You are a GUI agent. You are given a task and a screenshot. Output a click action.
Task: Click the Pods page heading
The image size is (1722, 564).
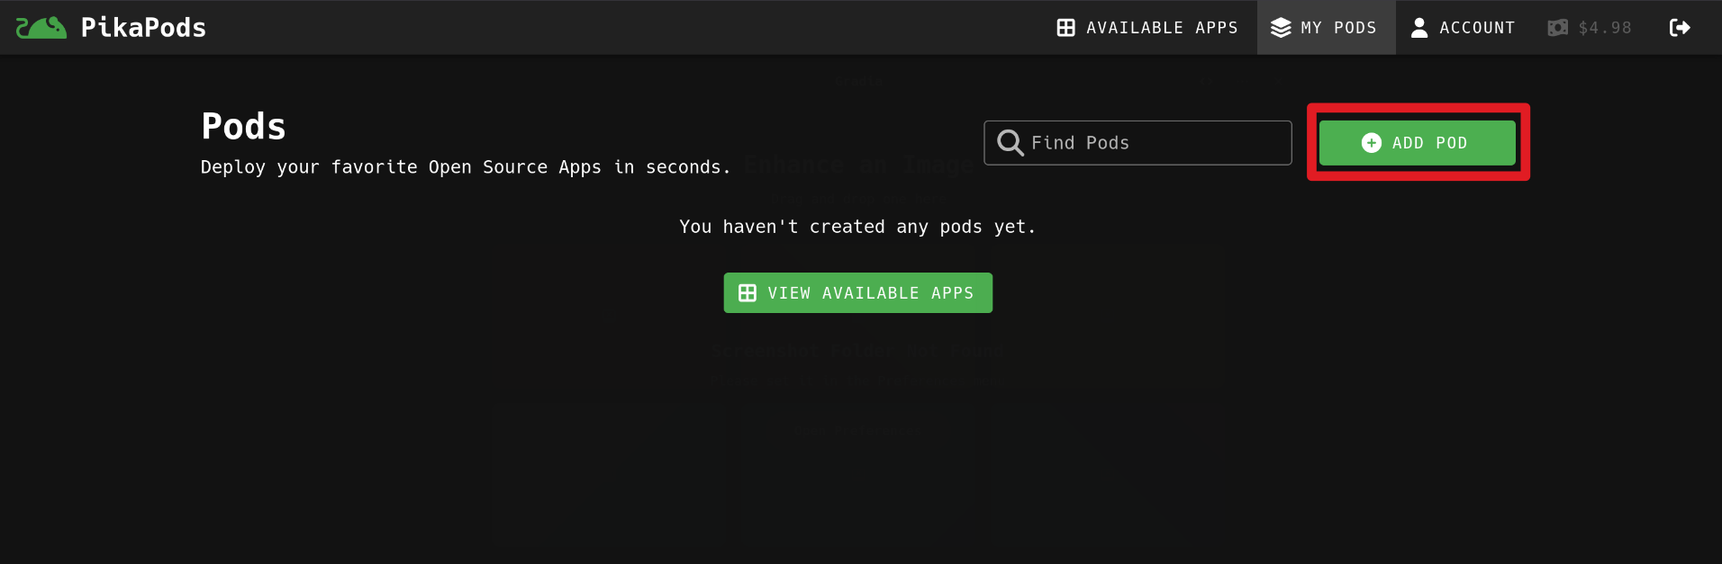[x=243, y=127]
